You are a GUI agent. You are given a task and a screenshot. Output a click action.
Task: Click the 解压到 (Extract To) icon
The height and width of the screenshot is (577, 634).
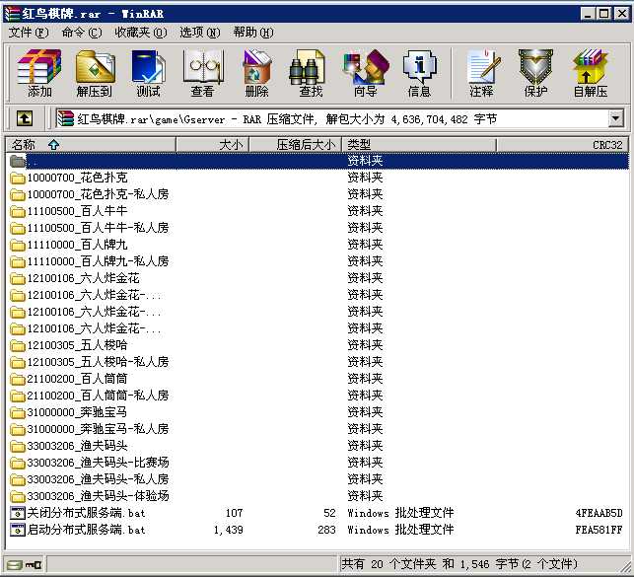95,73
